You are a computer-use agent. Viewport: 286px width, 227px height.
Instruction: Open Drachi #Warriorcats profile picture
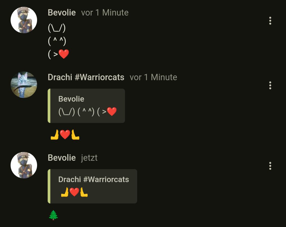tap(24, 85)
